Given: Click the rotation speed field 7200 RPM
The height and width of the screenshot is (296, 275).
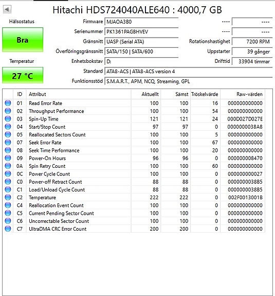Looking at the screenshot, I should click(x=252, y=42).
